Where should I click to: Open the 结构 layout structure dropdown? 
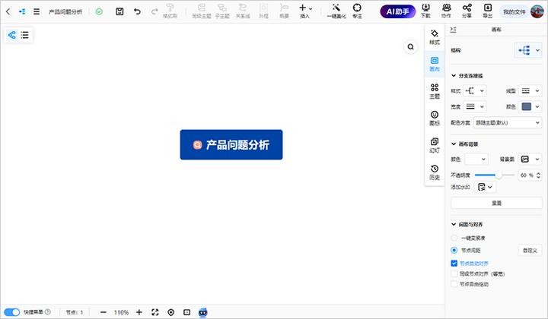click(527, 50)
